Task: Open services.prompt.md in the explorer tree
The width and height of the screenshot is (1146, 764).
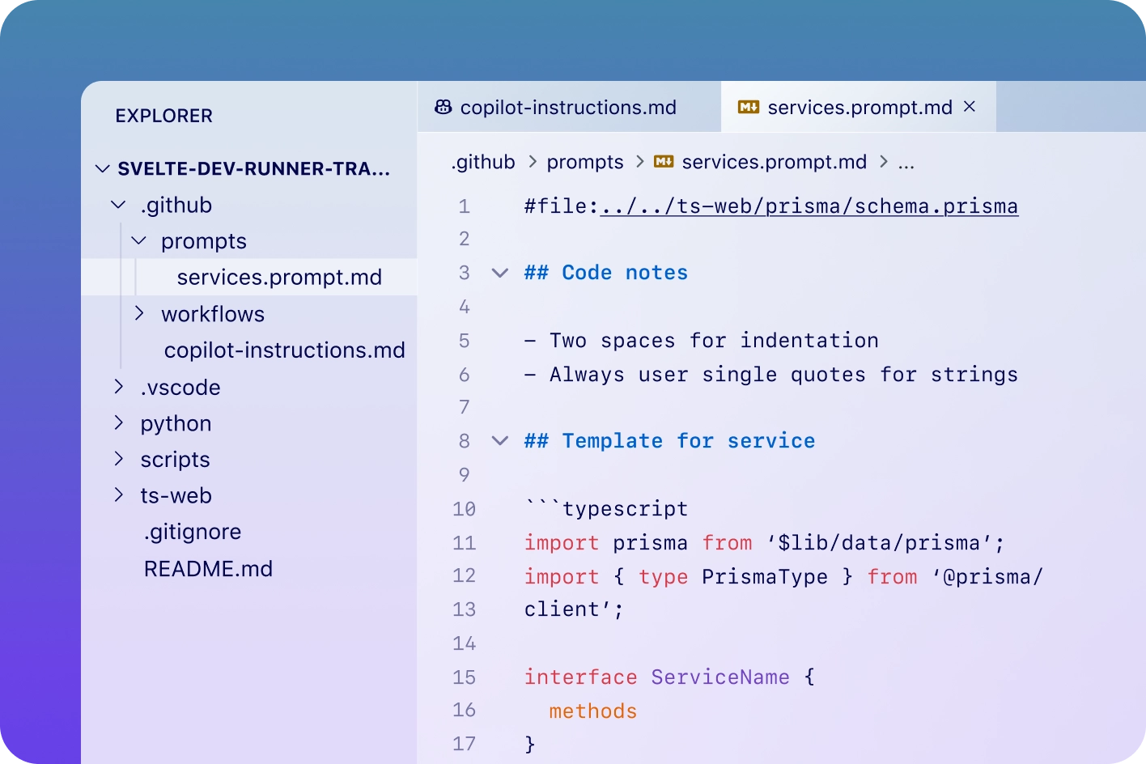Action: tap(249, 277)
